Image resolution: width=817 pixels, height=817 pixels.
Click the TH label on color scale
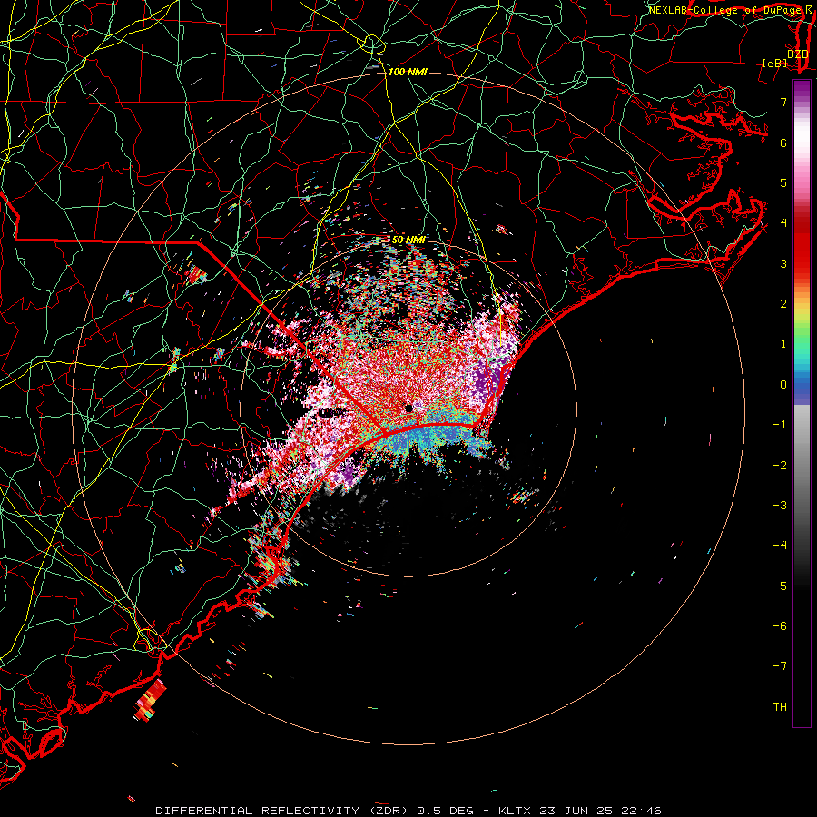pos(780,707)
